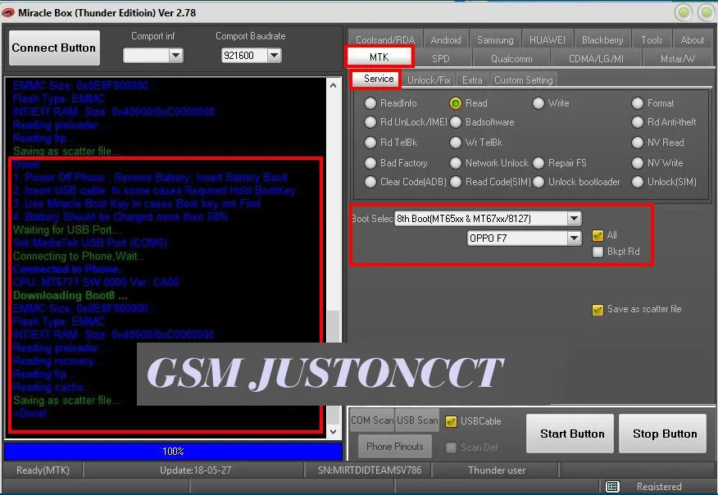The width and height of the screenshot is (718, 495).
Task: Toggle the All checkbox
Action: click(x=598, y=235)
